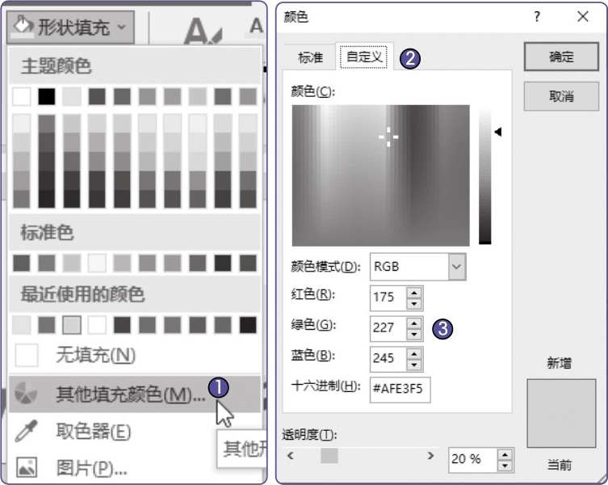Click the left arrow of 透明度 slider
This screenshot has height=485, width=608.
[291, 456]
